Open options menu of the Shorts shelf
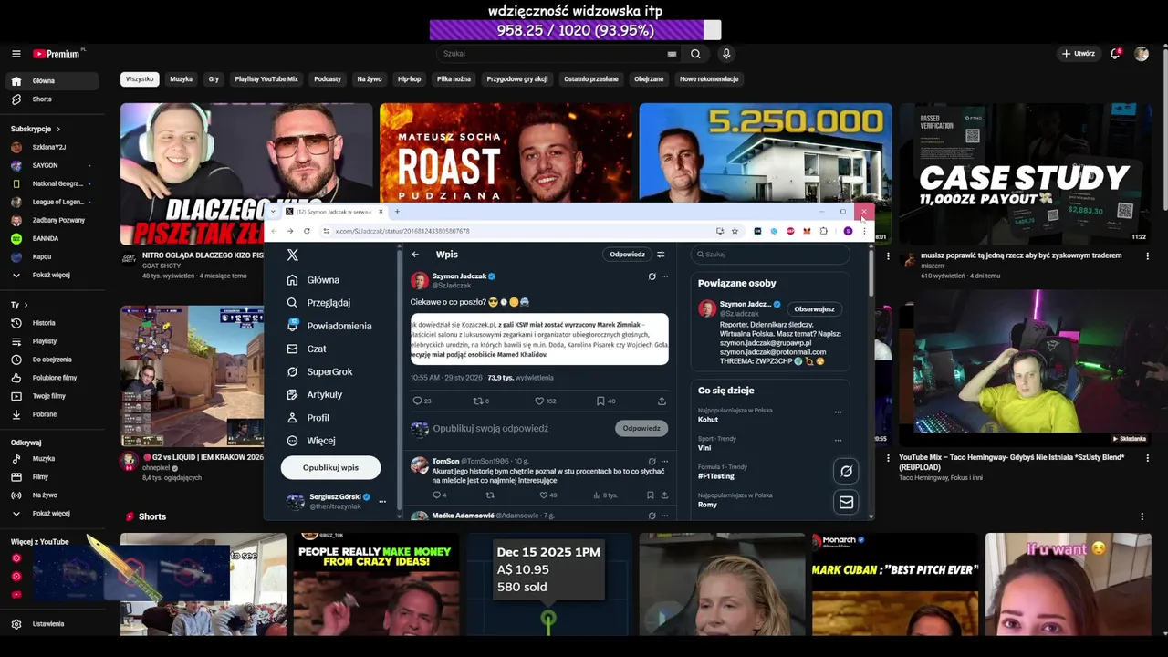The height and width of the screenshot is (657, 1168). [1142, 516]
